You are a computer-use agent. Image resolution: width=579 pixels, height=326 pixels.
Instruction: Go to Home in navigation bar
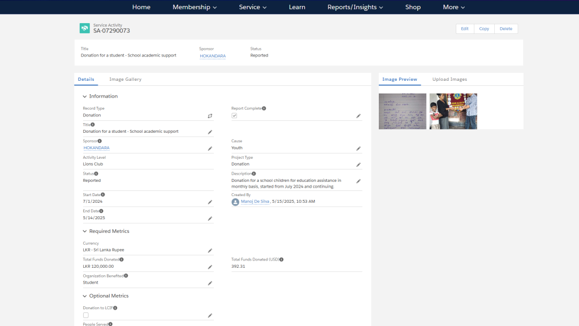[x=141, y=7]
